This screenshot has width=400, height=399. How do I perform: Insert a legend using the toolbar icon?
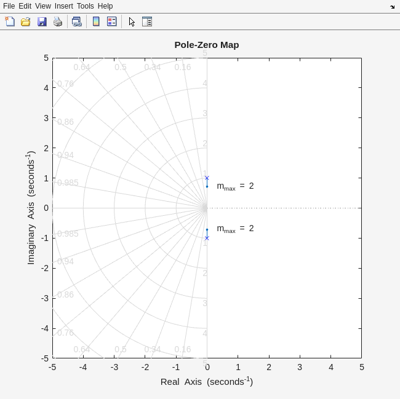coord(112,22)
